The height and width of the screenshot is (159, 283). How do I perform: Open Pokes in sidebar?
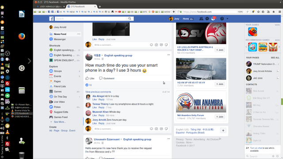pos(57,107)
